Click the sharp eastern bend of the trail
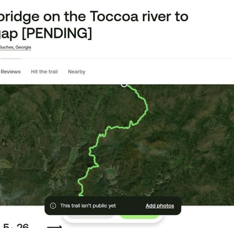 tap(147, 107)
